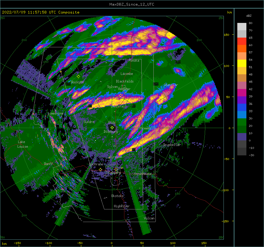Image resolution: width=264 pixels, height=247 pixels.
Task: Click the Lacombe city label
Action: tap(127, 74)
